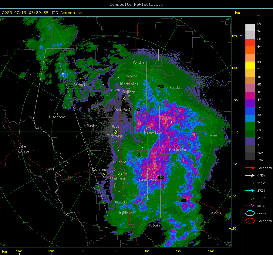This screenshot has width=273, height=255.
Task: Select the radar site diamond above Didsbury
Action: pos(116,132)
